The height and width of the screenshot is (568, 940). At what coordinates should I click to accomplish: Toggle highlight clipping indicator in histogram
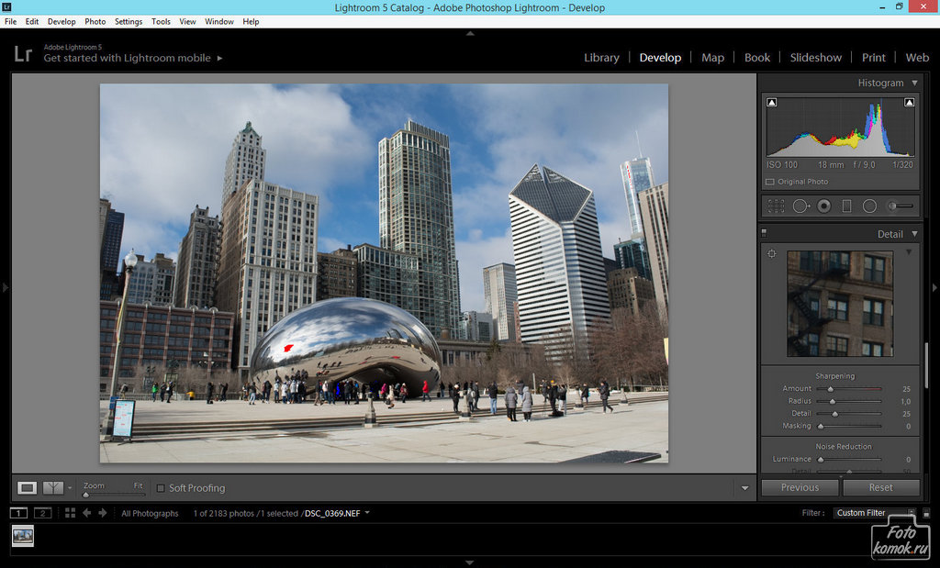click(909, 103)
